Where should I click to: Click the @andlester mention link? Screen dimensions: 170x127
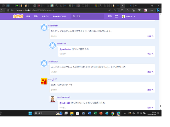pyautogui.click(x=65, y=49)
